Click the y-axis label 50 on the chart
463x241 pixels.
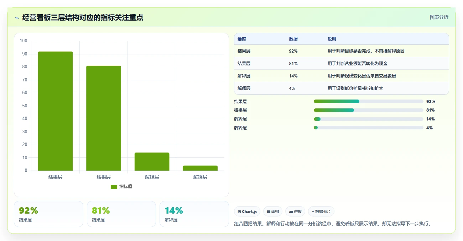(x=25, y=106)
